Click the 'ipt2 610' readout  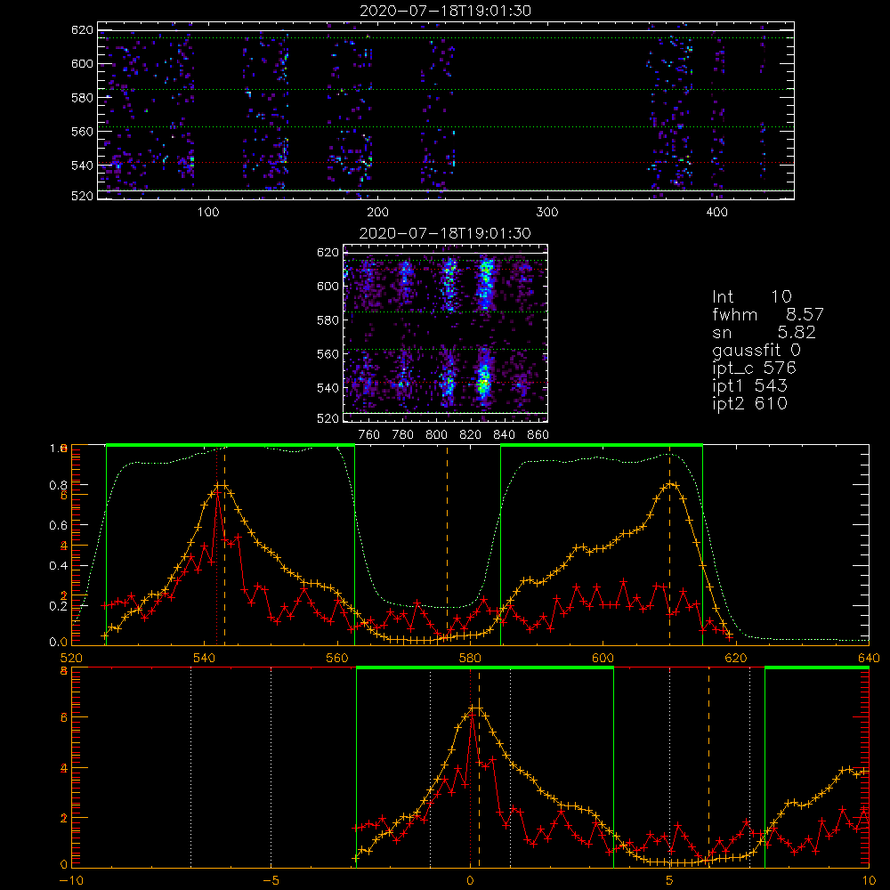pyautogui.click(x=749, y=403)
